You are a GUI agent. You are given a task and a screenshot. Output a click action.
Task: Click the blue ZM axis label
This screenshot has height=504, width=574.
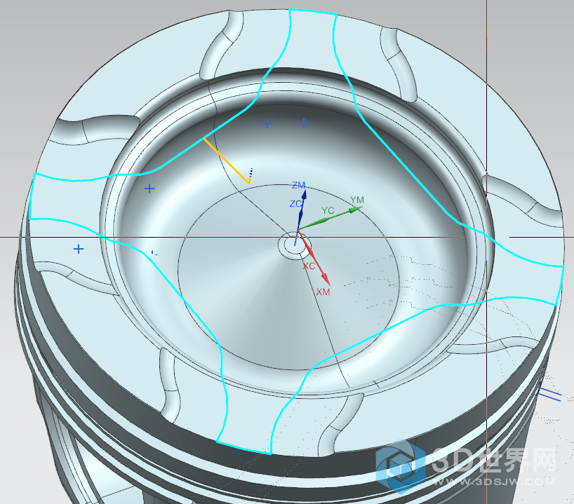click(x=298, y=185)
